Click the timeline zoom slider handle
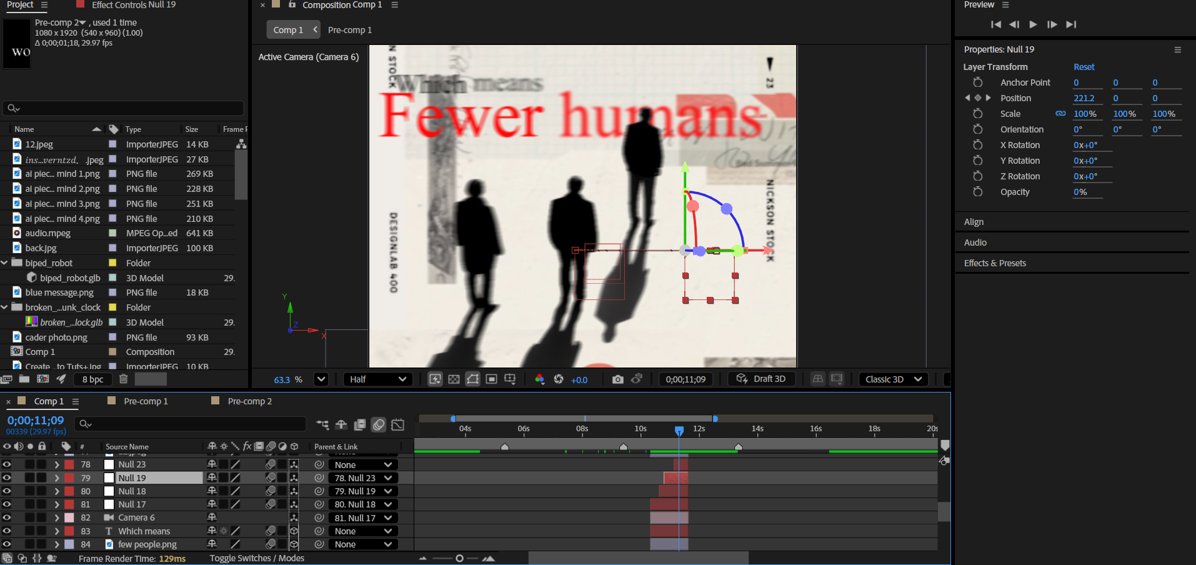 coord(459,558)
